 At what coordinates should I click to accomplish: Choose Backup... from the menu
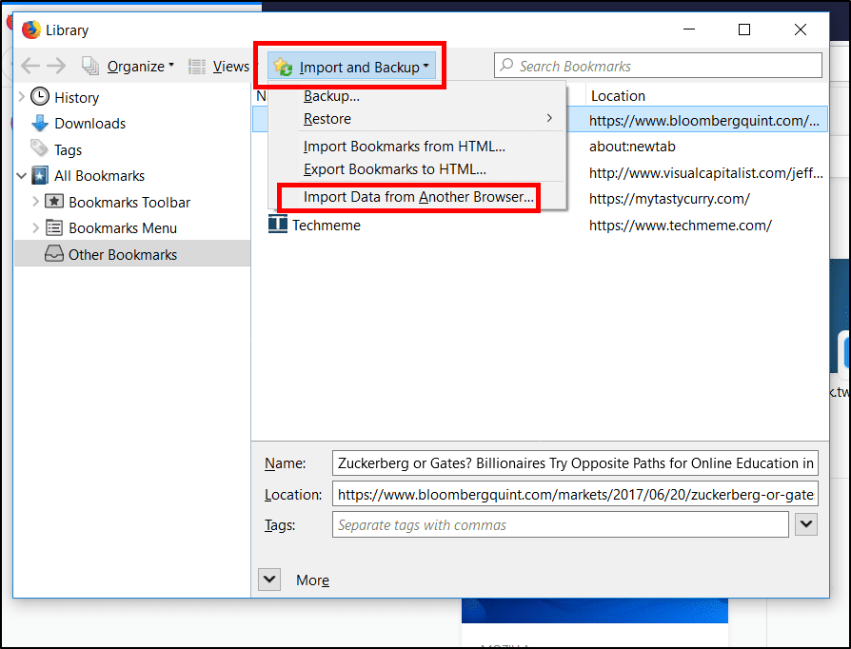point(331,96)
